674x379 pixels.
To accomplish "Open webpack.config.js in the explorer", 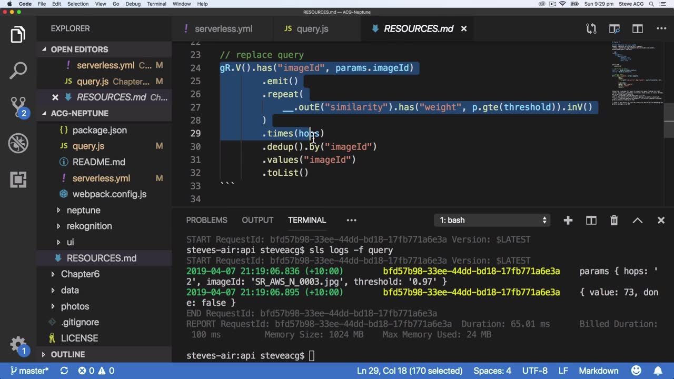I will [x=109, y=194].
